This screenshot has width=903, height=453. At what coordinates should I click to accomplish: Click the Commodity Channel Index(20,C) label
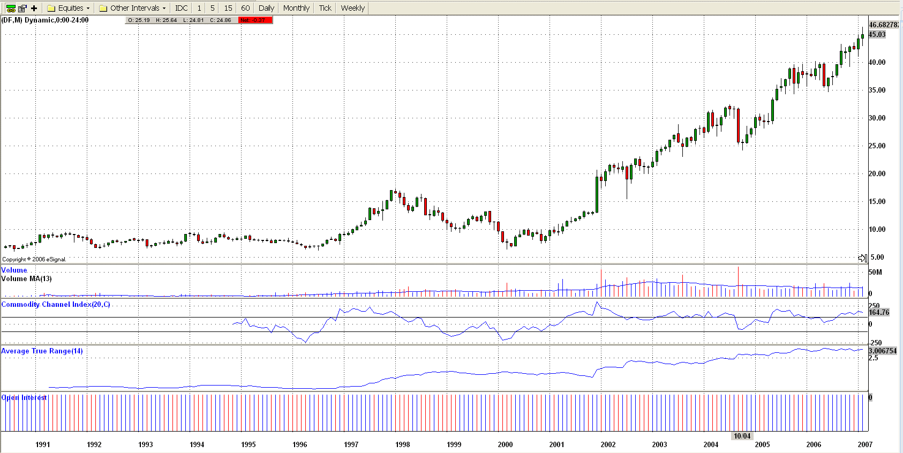(56, 304)
